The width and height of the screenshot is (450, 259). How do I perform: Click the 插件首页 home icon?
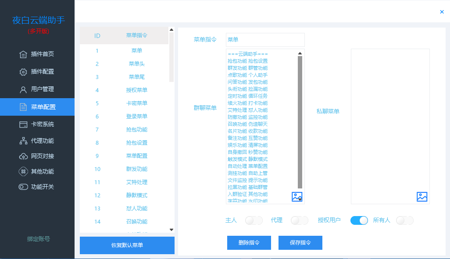pyautogui.click(x=22, y=54)
